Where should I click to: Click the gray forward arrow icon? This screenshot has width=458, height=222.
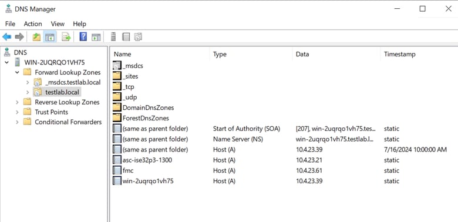(19, 37)
